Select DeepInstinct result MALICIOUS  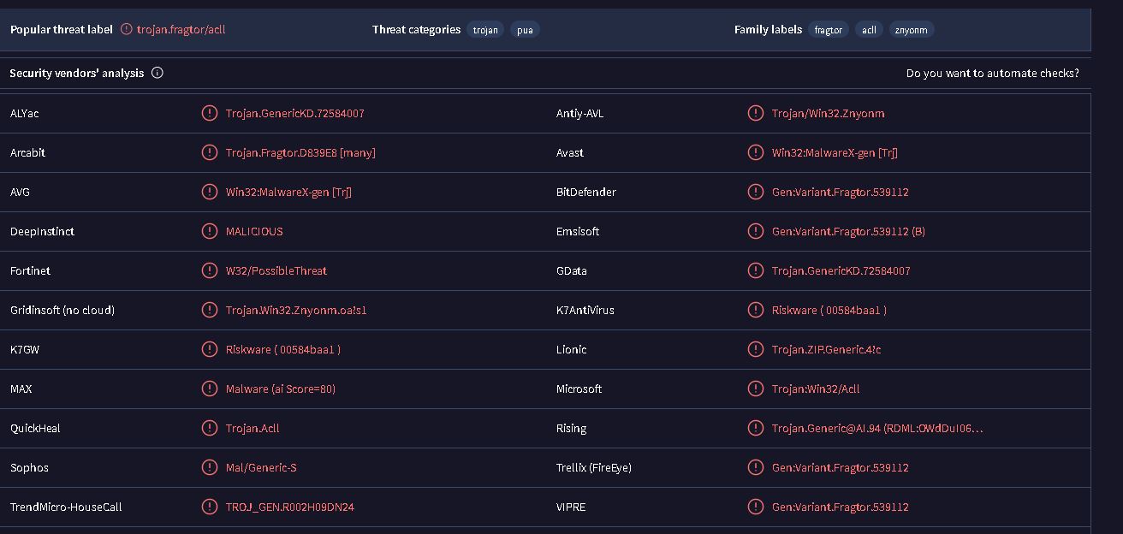[254, 231]
